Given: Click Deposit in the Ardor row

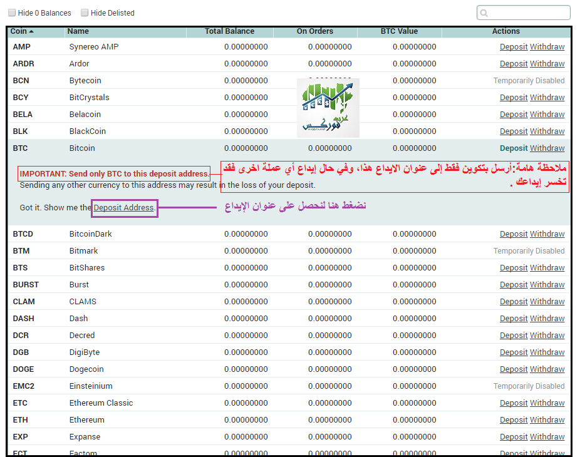Looking at the screenshot, I should (514, 64).
